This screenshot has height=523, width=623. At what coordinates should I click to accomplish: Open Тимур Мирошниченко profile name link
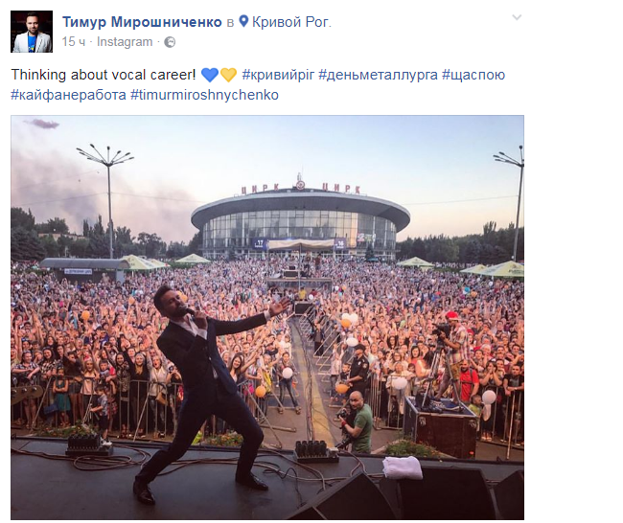tap(142, 22)
